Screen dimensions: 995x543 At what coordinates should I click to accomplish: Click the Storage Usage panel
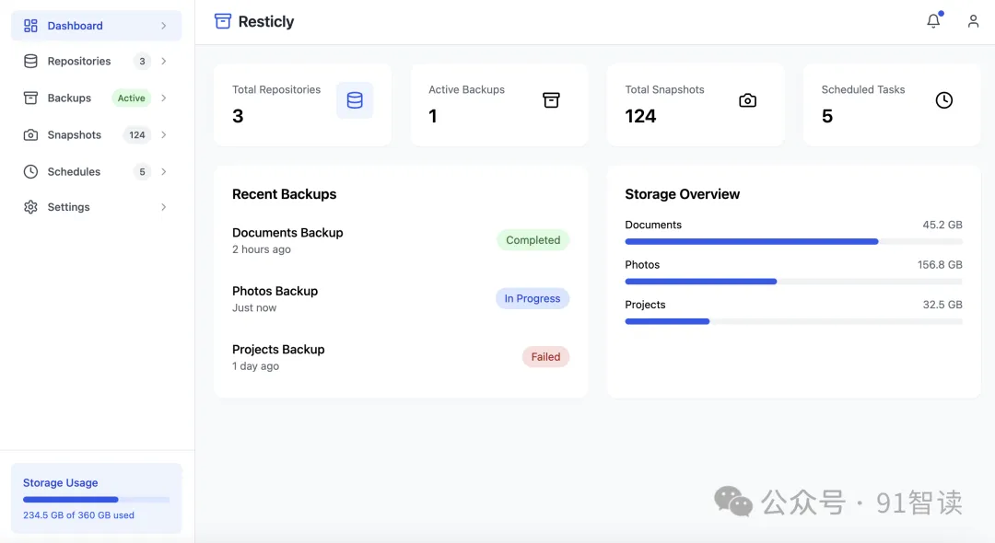(x=96, y=498)
